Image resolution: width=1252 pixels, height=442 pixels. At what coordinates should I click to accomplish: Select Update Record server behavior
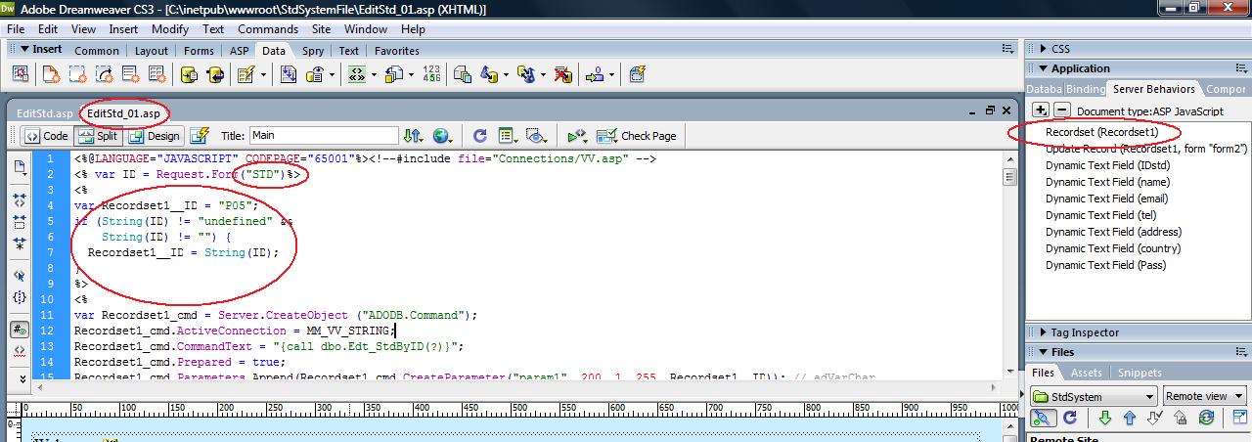click(1146, 149)
